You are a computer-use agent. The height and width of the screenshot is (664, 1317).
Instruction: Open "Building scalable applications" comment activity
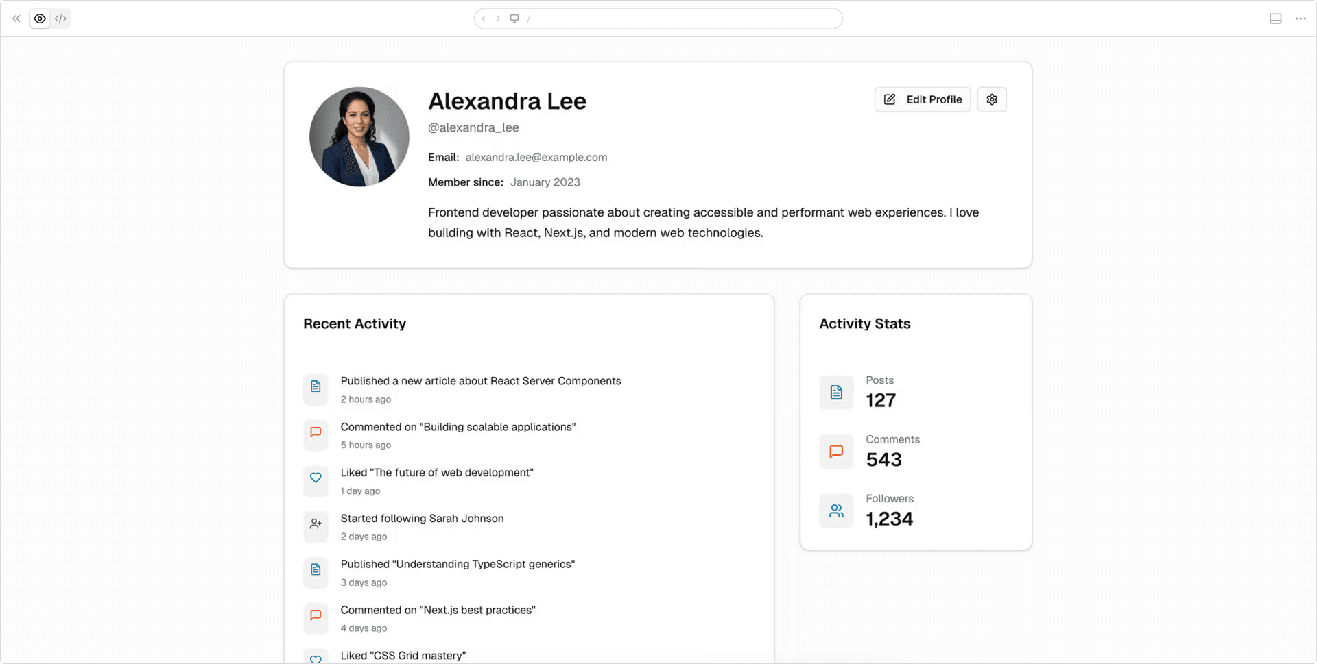point(458,427)
